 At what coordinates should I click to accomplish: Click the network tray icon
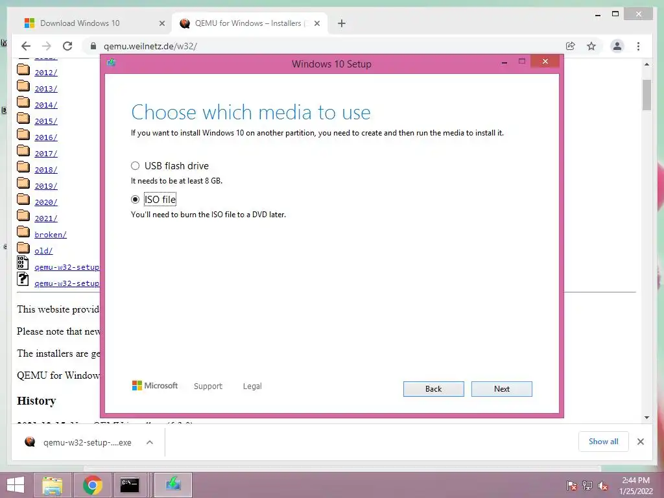(587, 485)
